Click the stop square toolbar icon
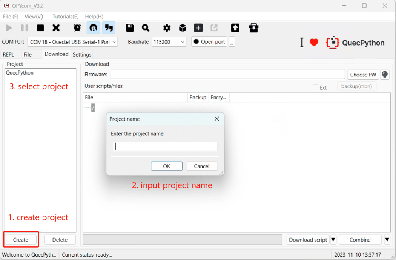 point(40,28)
